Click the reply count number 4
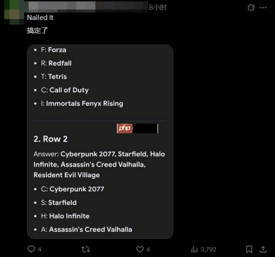The width and height of the screenshot is (275, 257). pos(39,250)
